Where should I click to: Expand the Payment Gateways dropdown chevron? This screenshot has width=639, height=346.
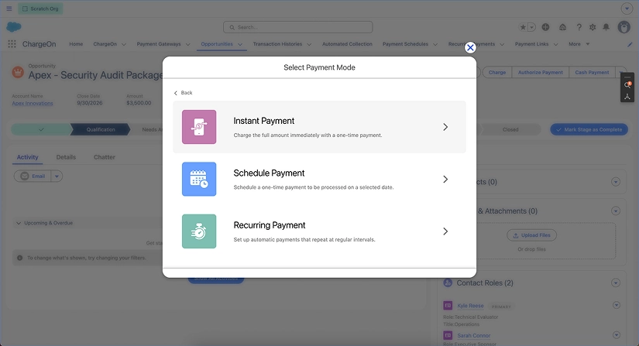click(188, 44)
